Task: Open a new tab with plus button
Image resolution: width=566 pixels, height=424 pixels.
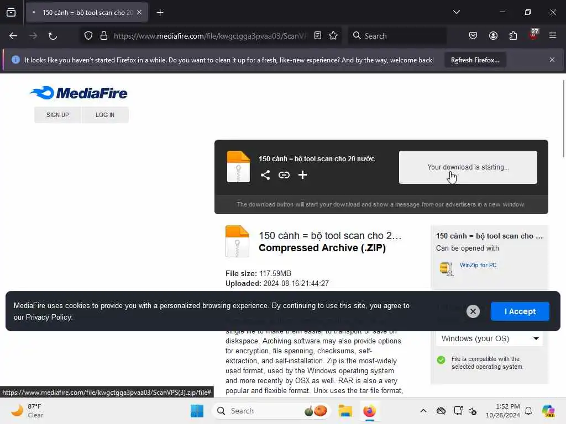Action: pos(160,13)
